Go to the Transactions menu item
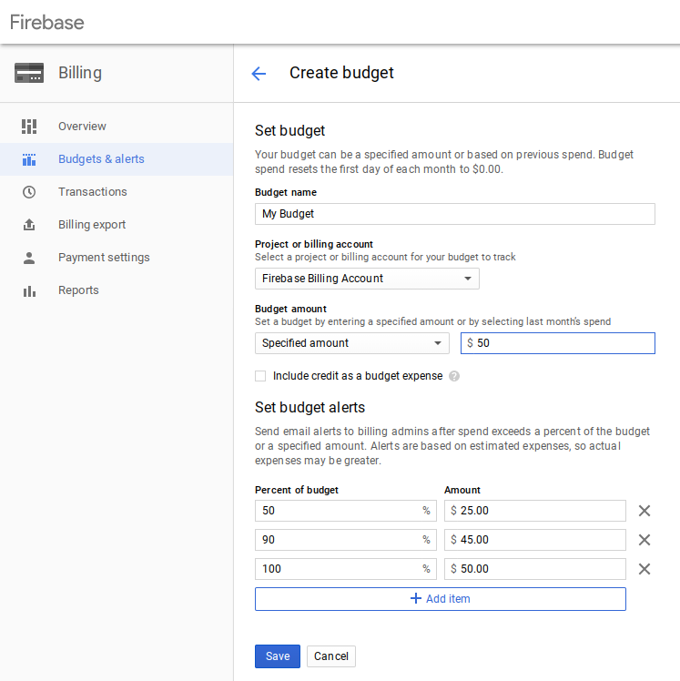Viewport: 680px width, 681px height. pos(92,192)
